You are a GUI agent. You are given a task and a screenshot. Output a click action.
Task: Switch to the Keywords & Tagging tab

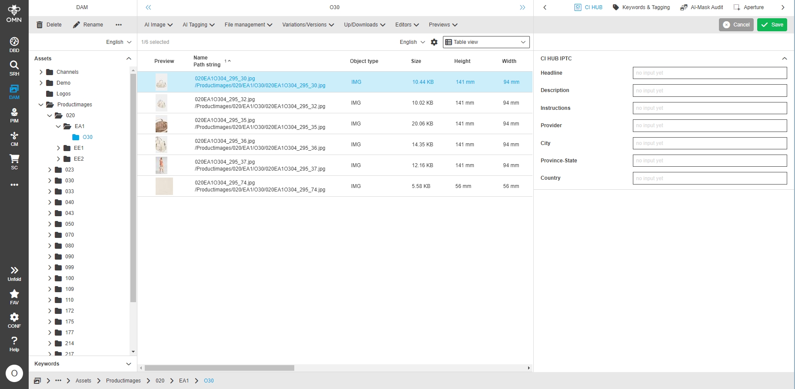point(641,7)
